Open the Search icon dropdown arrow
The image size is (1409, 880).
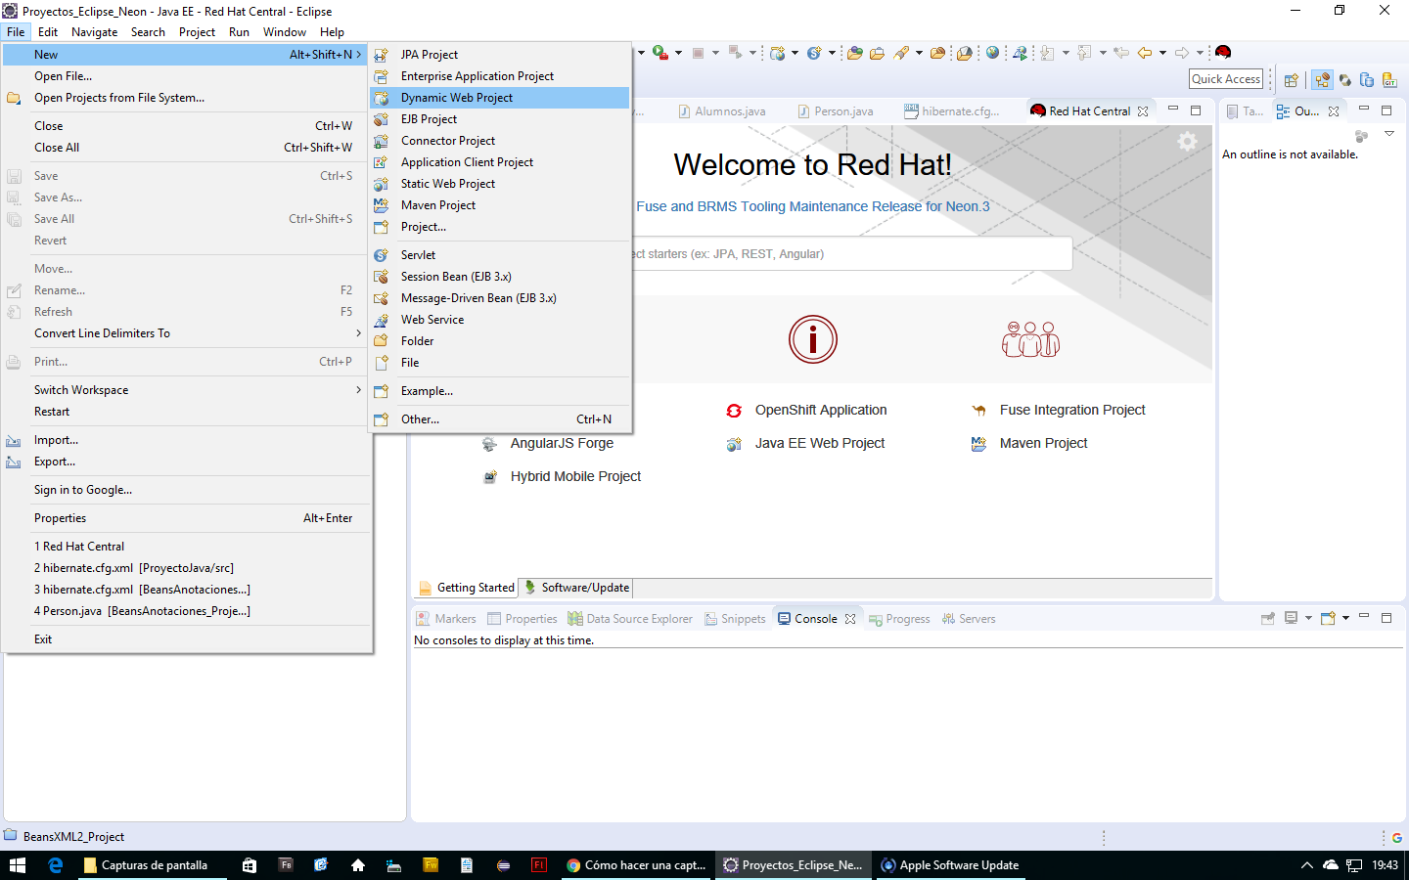click(919, 53)
